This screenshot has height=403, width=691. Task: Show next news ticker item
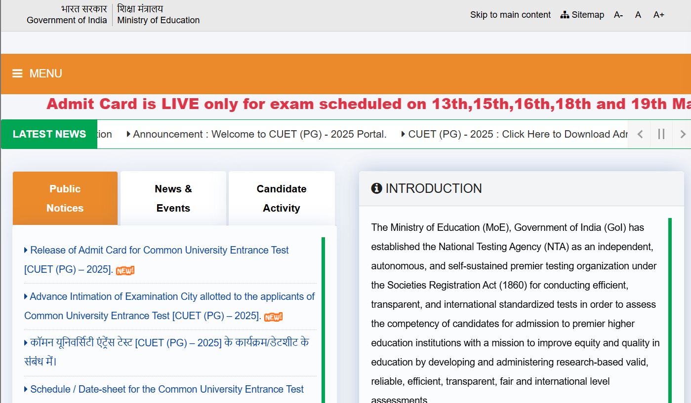[x=683, y=134]
